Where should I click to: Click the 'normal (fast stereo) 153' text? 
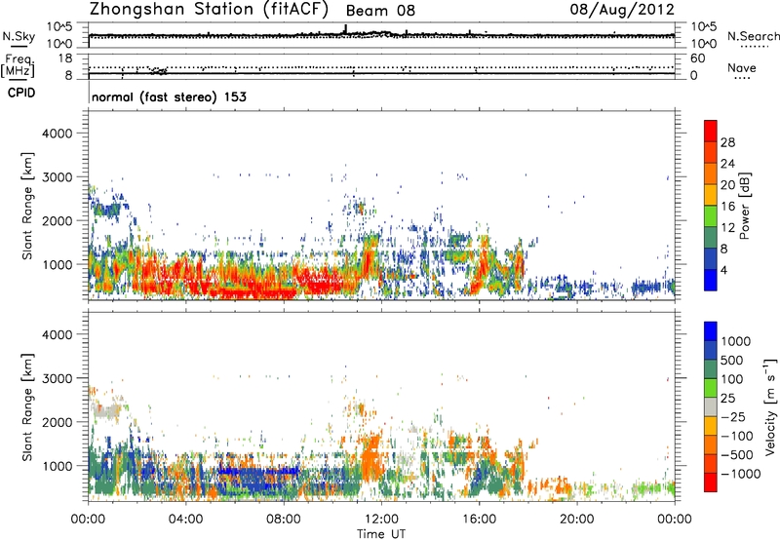pos(169,96)
